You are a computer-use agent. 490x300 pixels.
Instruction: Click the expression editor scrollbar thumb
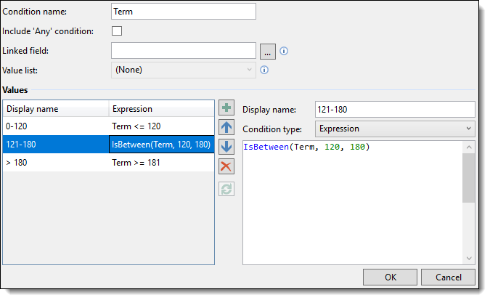pyautogui.click(x=469, y=178)
